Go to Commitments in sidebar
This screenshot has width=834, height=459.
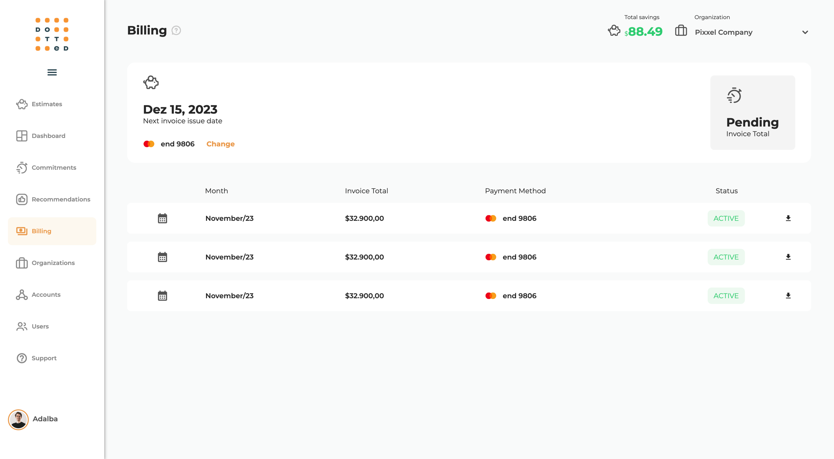click(x=54, y=168)
